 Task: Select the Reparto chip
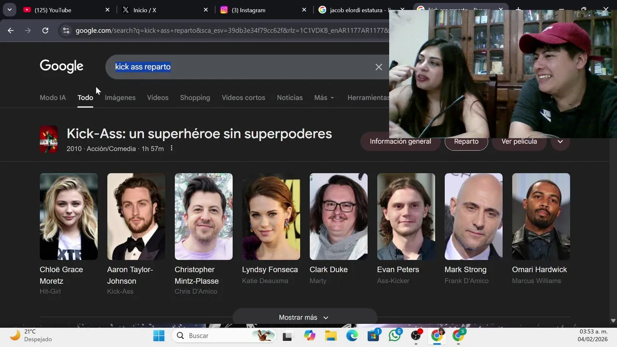(466, 141)
